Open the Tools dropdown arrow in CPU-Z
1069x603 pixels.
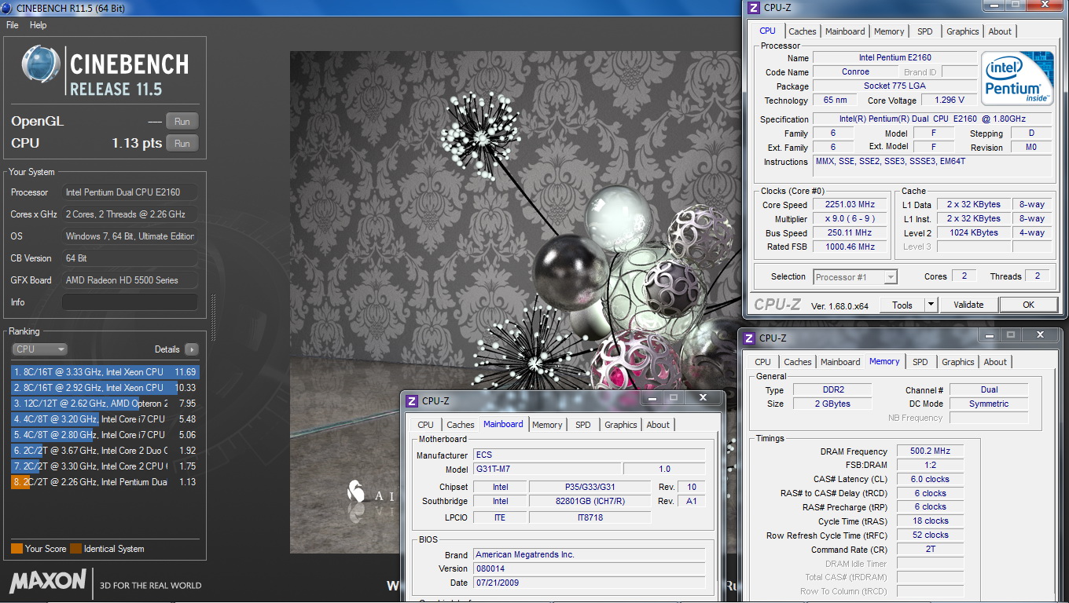[931, 305]
